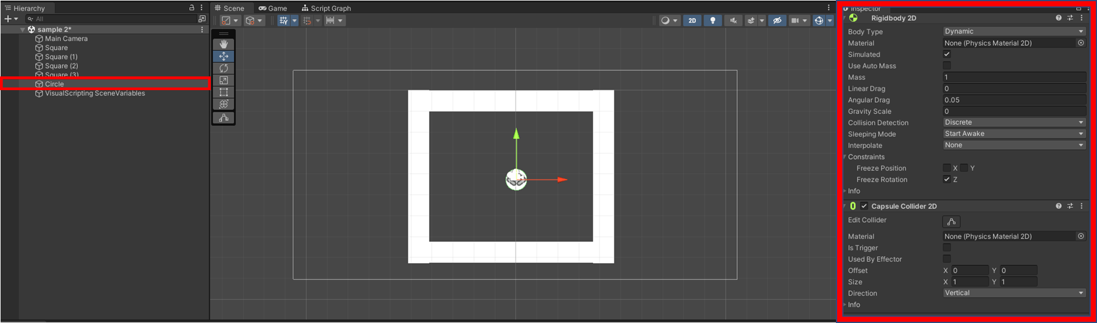1097x323 pixels.
Task: Toggle grid visibility icon
Action: [x=283, y=20]
